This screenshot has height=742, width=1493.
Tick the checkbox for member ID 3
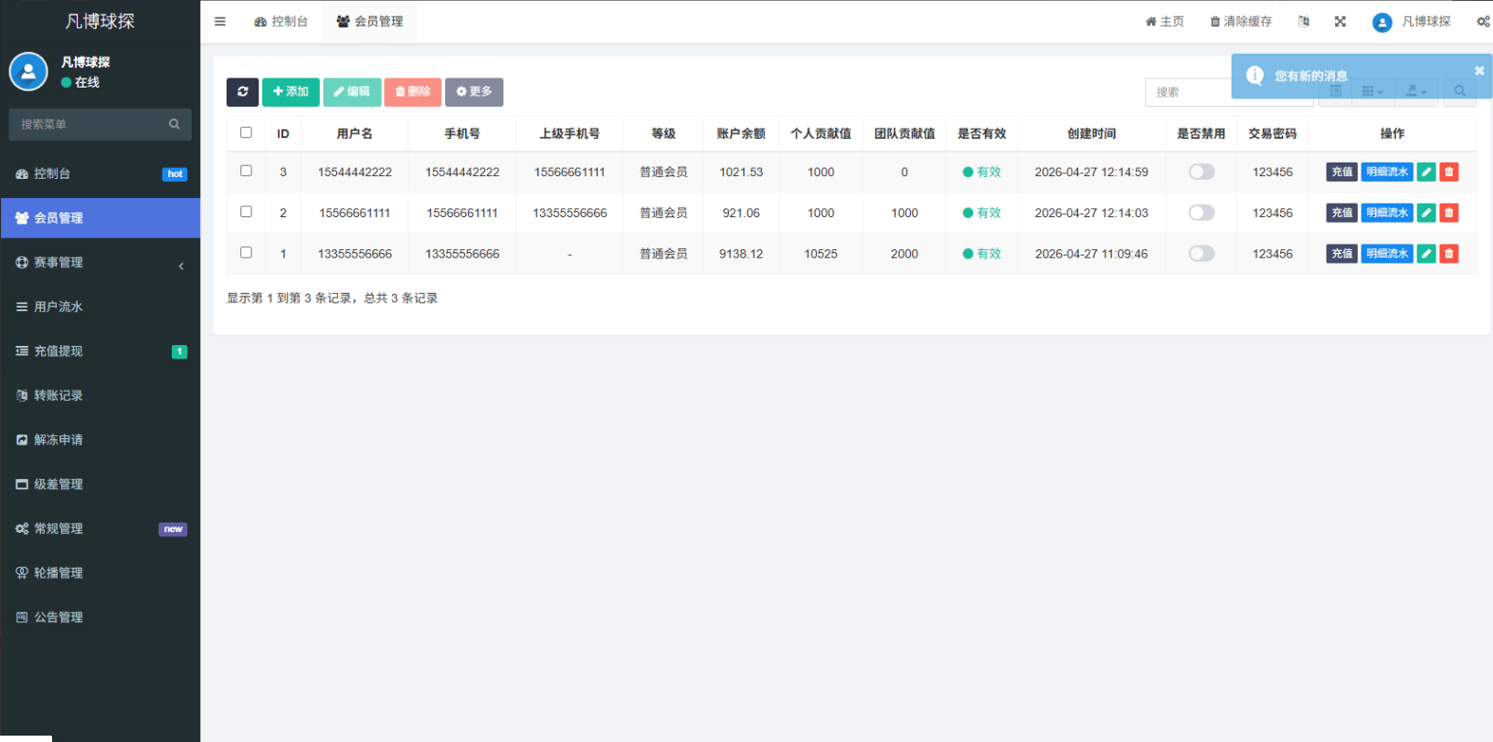point(246,171)
